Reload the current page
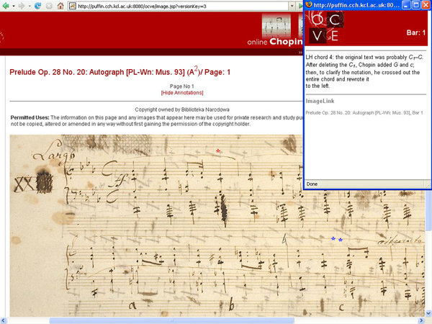This screenshot has height=324, width=432. click(37, 6)
